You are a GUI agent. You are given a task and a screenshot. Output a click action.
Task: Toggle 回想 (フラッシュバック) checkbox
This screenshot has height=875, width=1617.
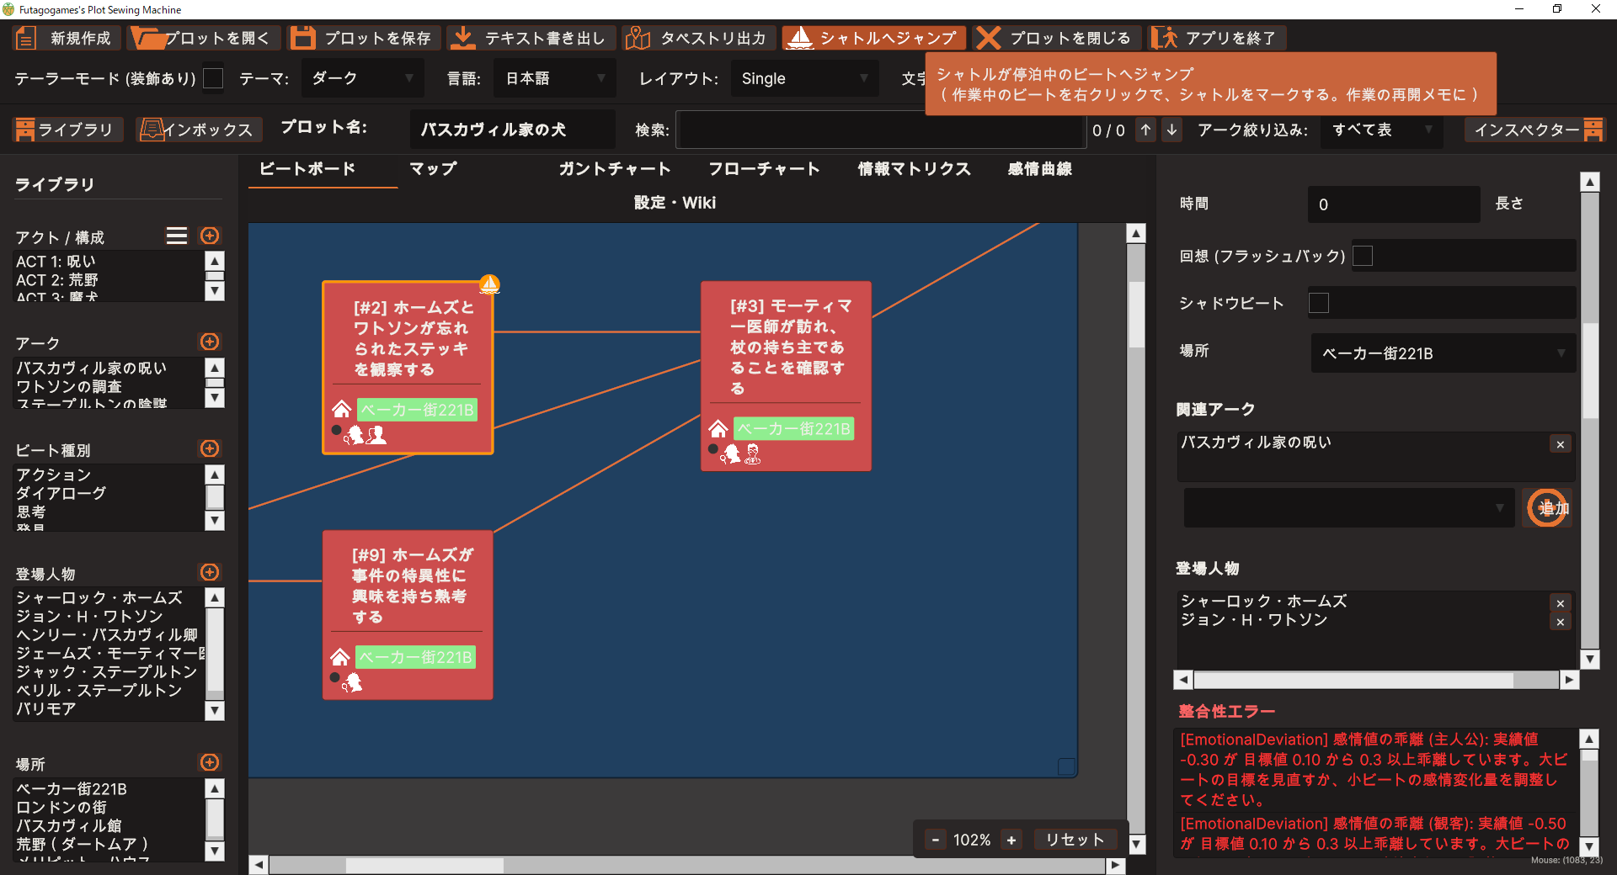(1362, 256)
